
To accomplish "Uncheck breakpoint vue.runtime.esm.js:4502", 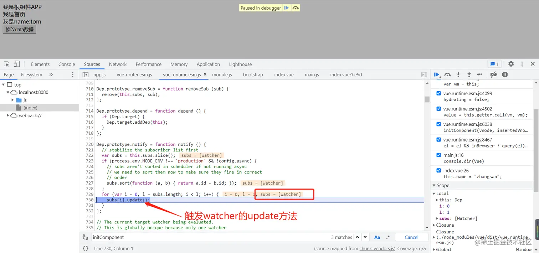I will [438, 109].
